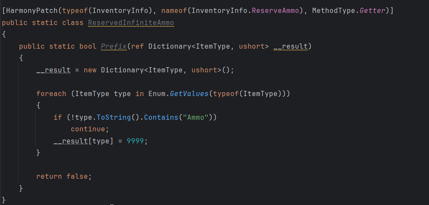Click the "Ammo" string literal
The image size is (429, 205).
point(196,117)
